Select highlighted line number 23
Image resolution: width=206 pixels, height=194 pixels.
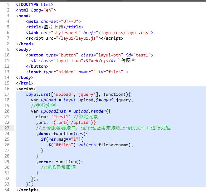(7, 128)
